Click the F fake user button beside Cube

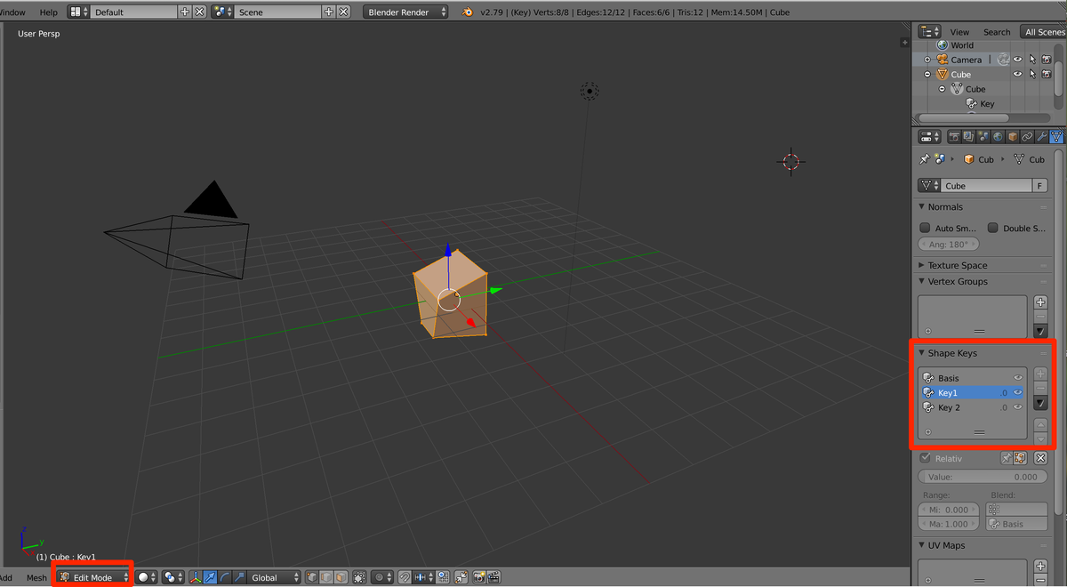point(1039,185)
